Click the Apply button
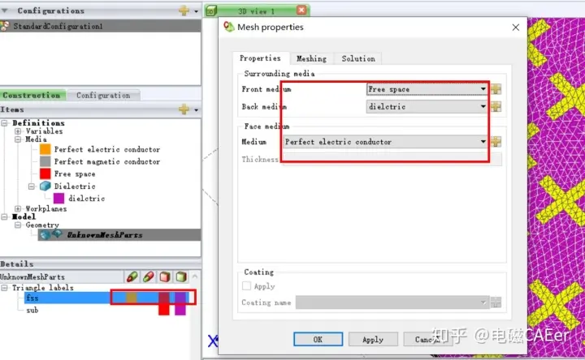585x360 pixels. pyautogui.click(x=373, y=339)
